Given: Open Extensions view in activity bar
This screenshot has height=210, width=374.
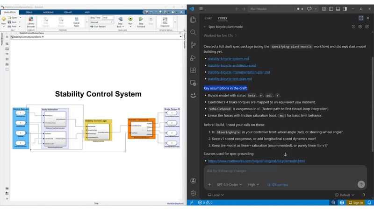Looking at the screenshot, I should pyautogui.click(x=193, y=70).
